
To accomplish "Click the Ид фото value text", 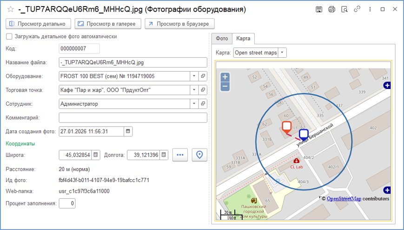I will [104, 180].
